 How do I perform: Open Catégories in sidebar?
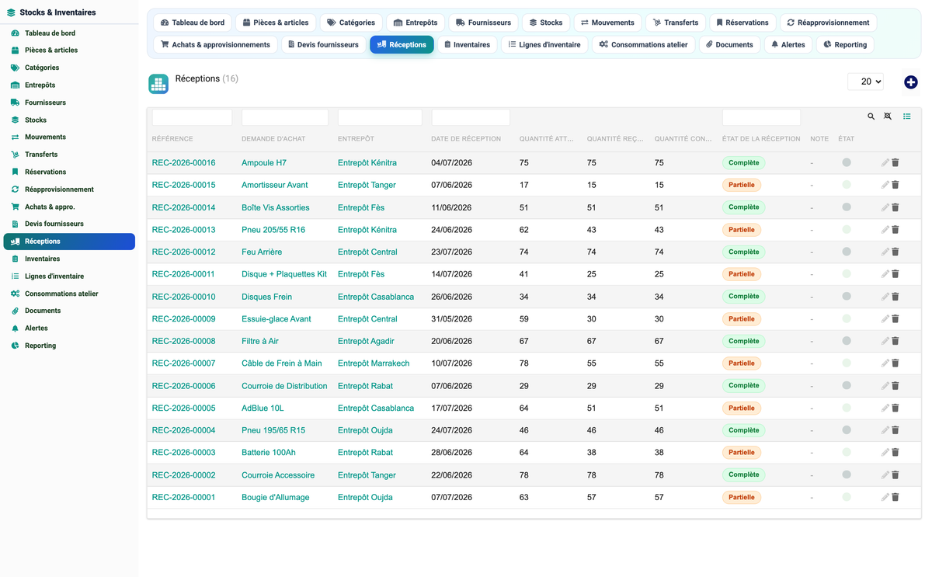click(x=69, y=68)
